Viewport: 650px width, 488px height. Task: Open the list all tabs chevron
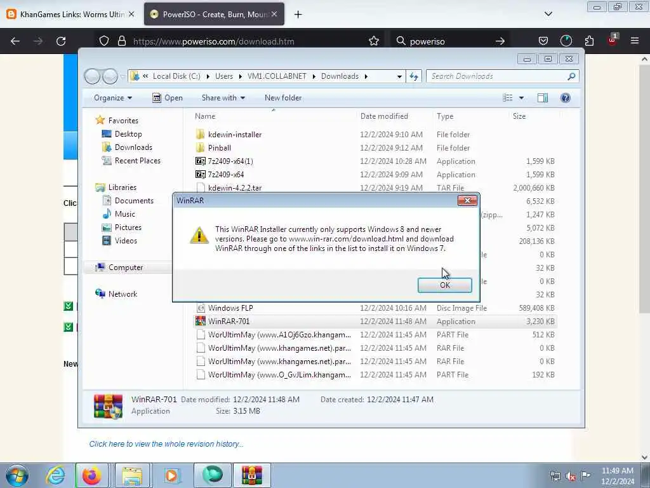pos(548,14)
